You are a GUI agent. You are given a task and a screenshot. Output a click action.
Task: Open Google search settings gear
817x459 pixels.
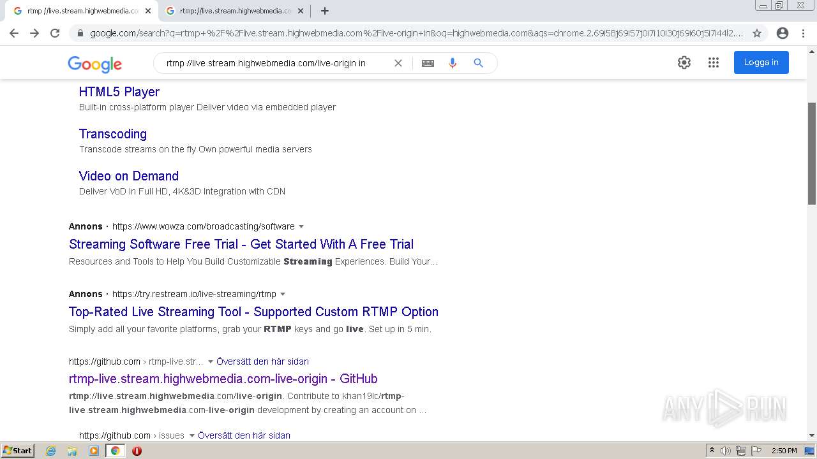(x=684, y=62)
